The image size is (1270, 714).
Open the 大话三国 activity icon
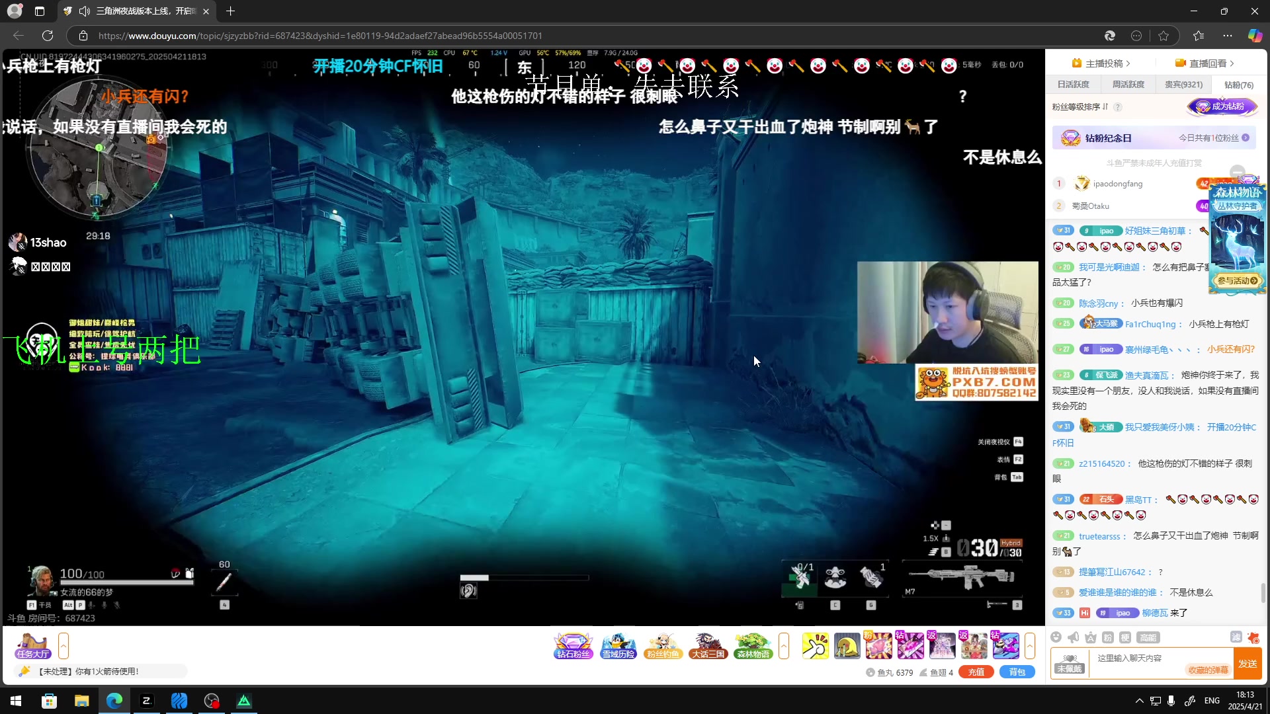click(708, 646)
